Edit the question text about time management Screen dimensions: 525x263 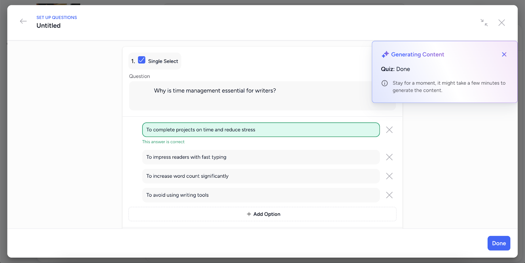tap(262, 96)
